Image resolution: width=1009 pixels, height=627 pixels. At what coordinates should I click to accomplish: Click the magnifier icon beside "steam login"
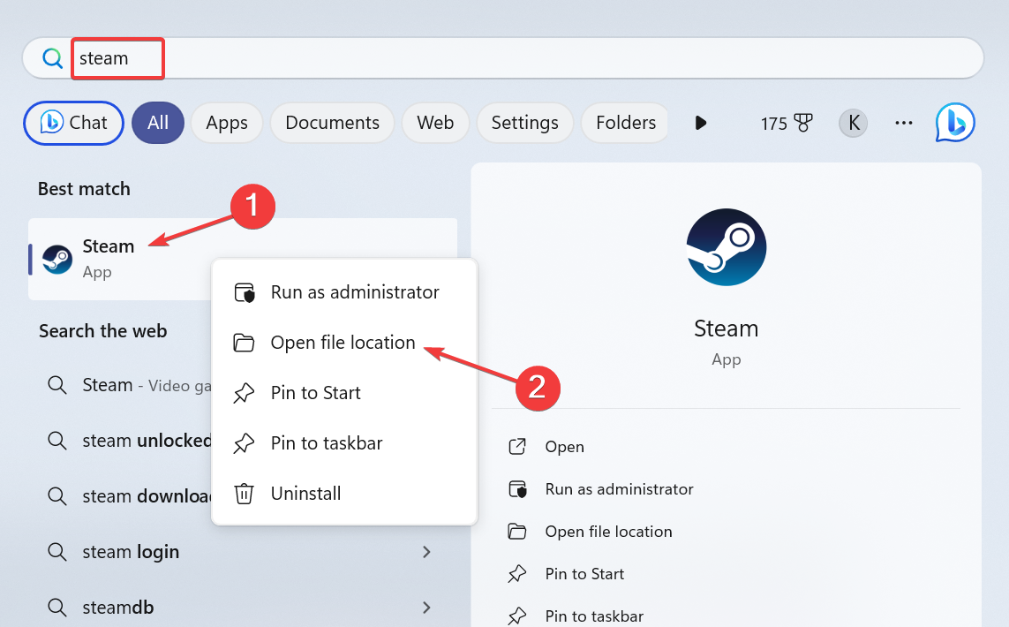coord(57,552)
